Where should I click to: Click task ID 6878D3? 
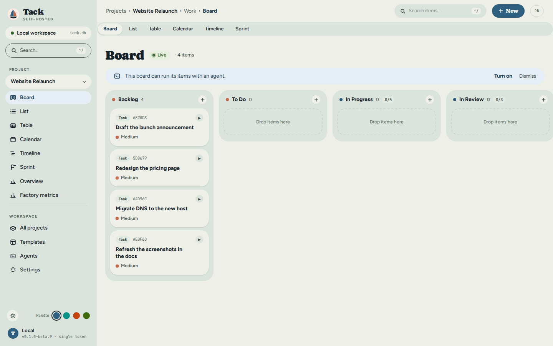pos(140,118)
